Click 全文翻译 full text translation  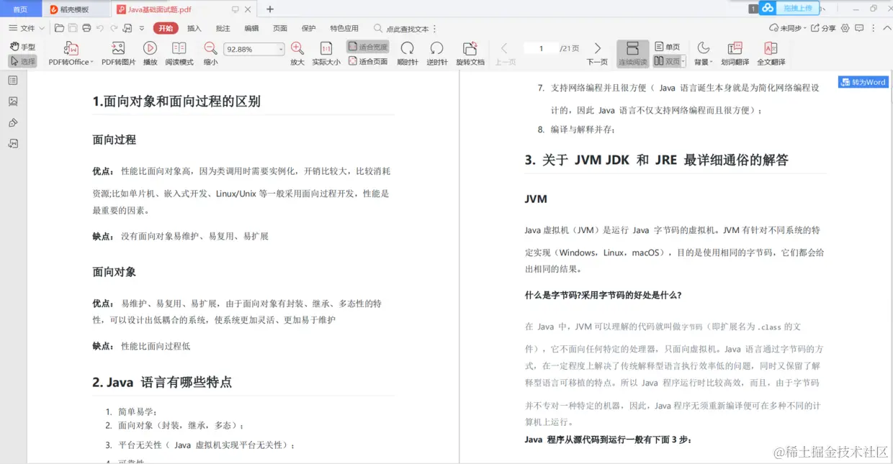(771, 53)
